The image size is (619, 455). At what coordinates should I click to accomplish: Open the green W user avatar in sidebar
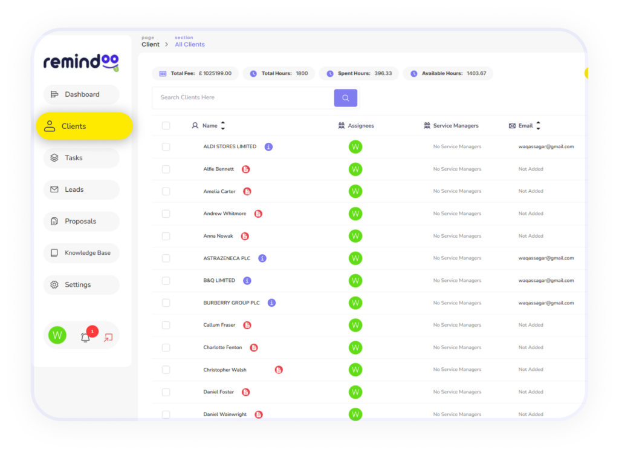57,335
